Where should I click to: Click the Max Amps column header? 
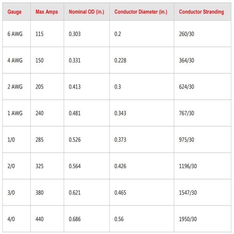46,12
